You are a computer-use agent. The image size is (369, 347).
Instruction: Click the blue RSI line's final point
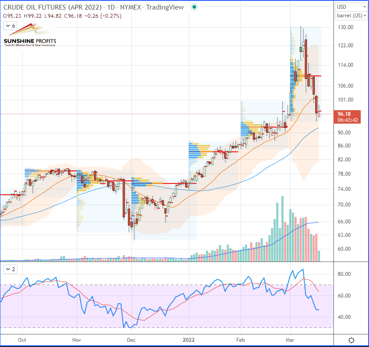[320, 310]
